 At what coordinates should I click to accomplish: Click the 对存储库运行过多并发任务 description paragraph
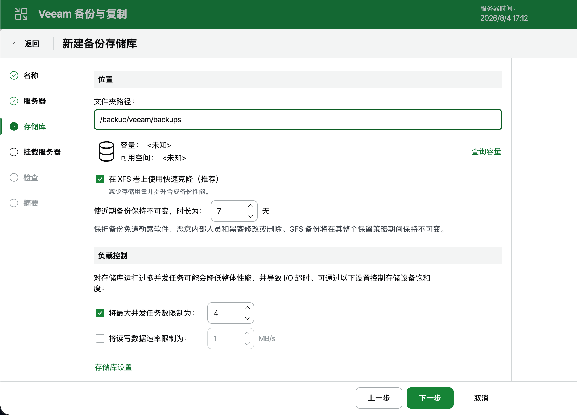point(262,283)
